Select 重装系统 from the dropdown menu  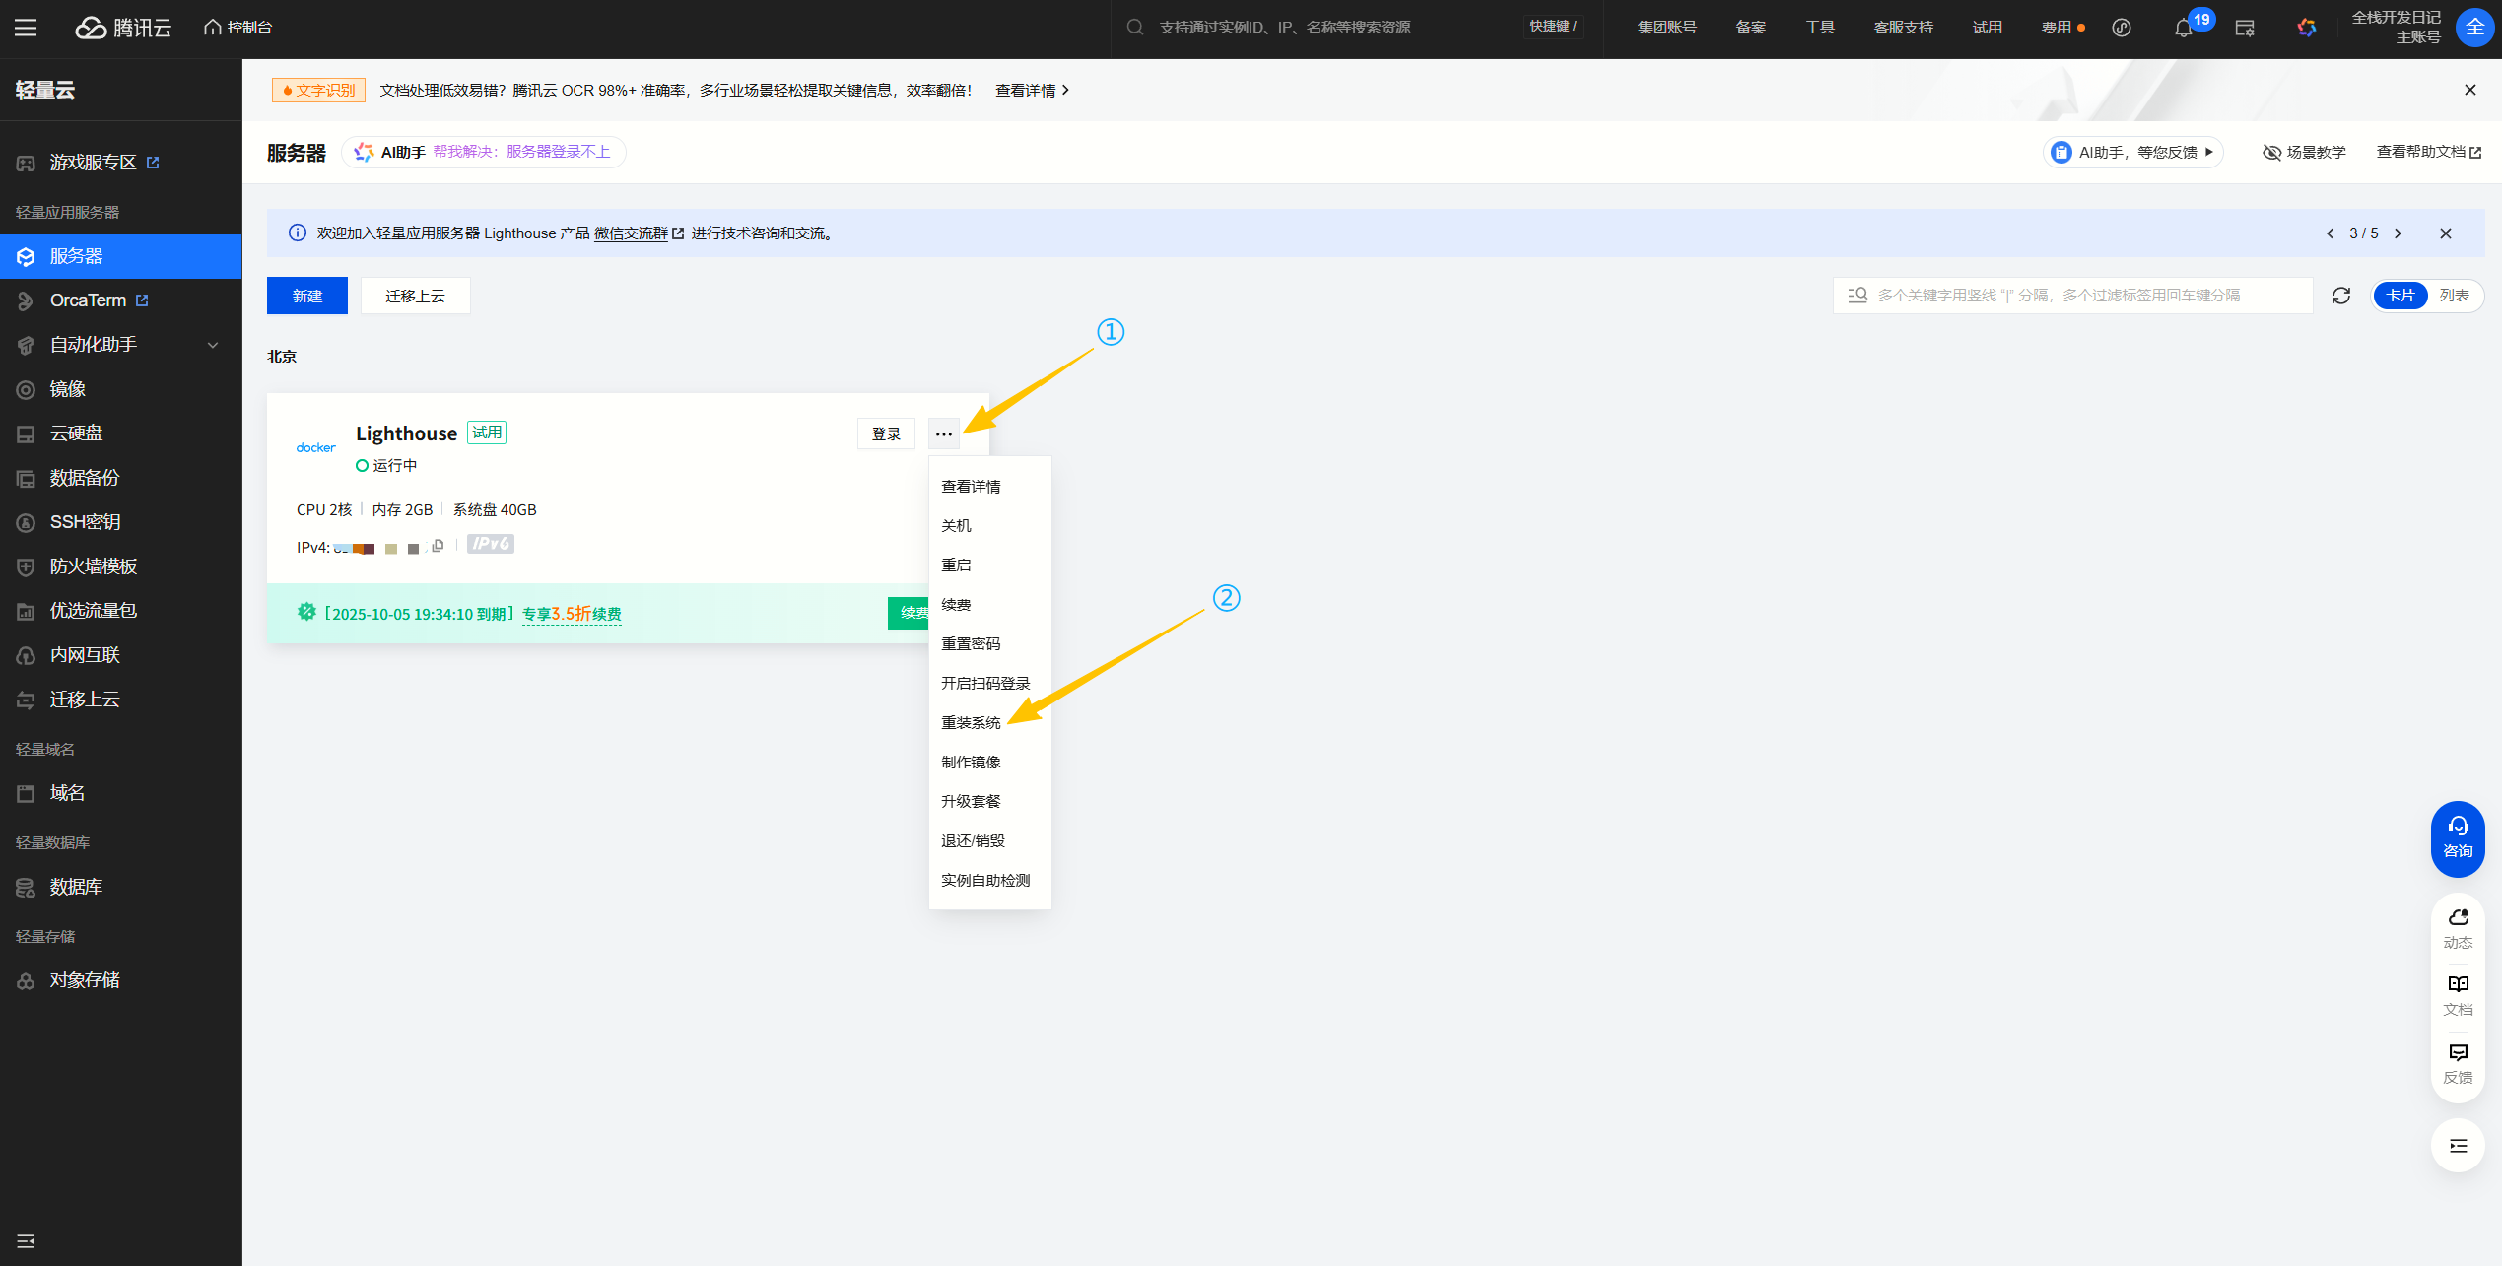coord(971,723)
